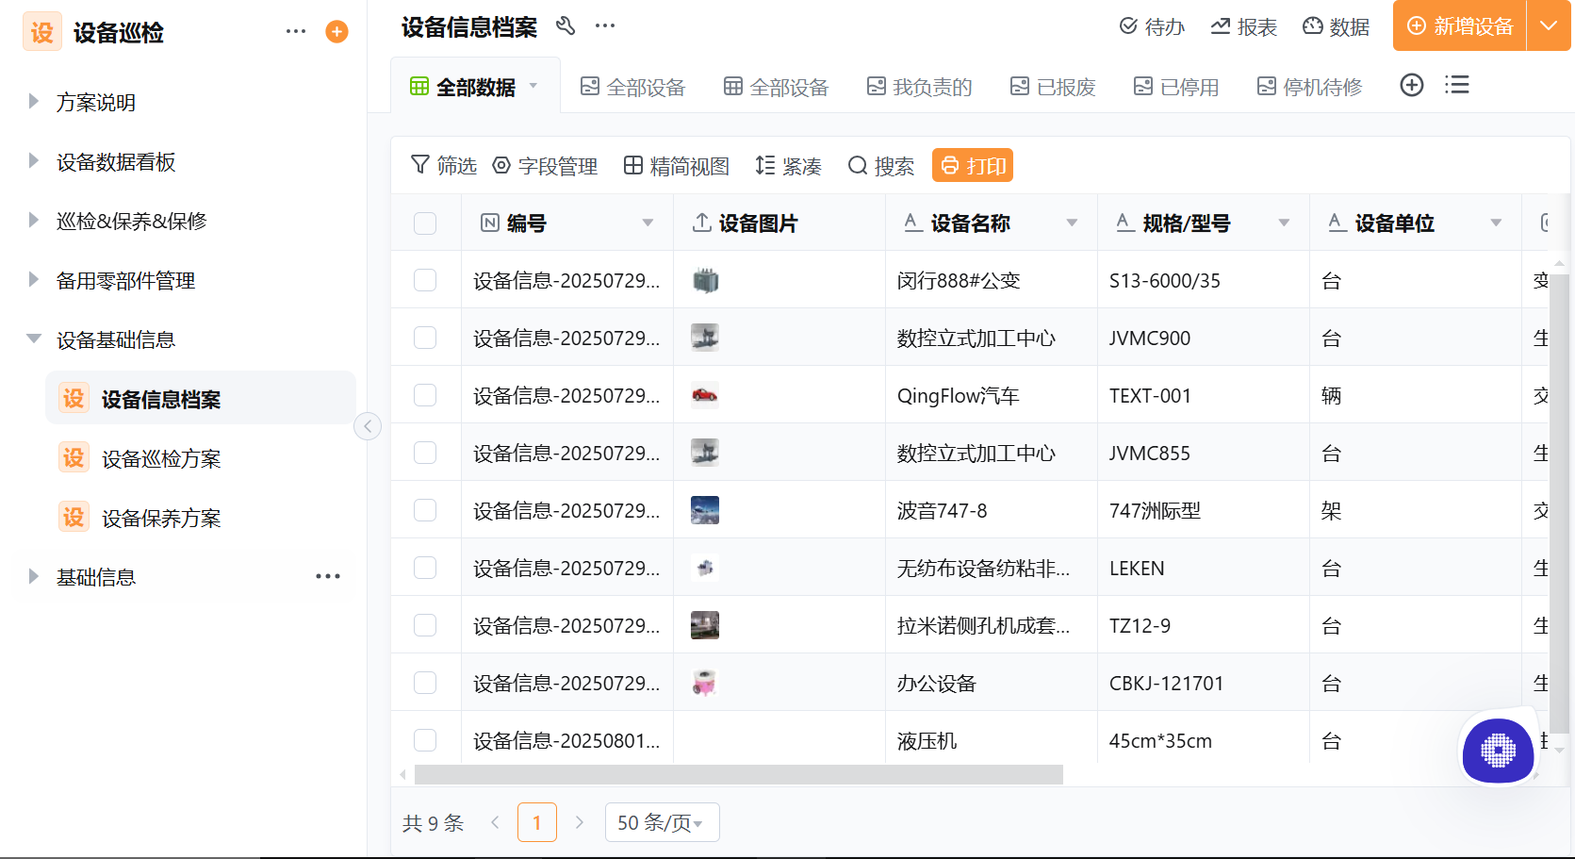Click the plus icon to add a new view
The width and height of the screenshot is (1575, 859).
coord(1411,85)
